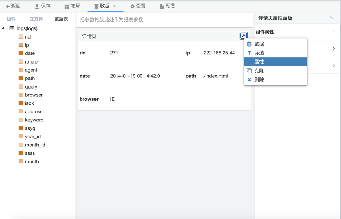Choose 删除 delete from context menu

coord(259,80)
